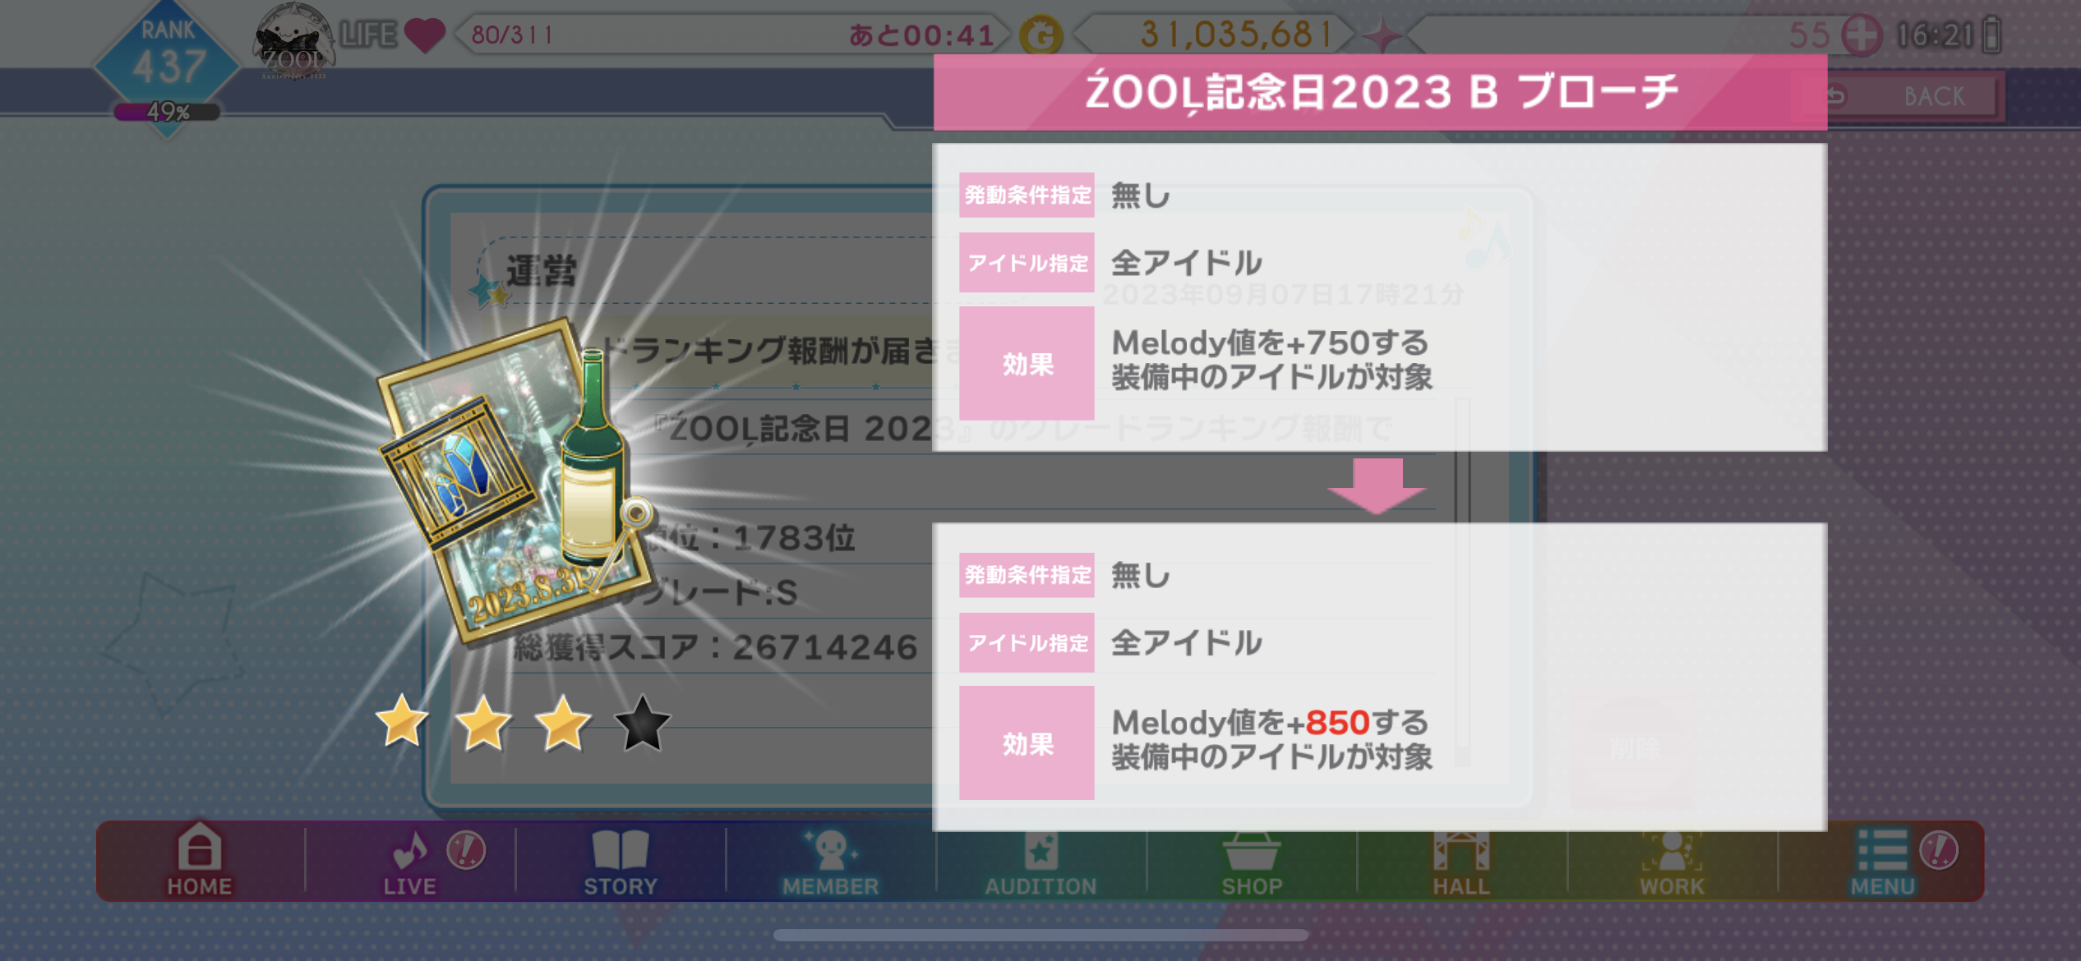Tap the fourth black rarity star
The height and width of the screenshot is (961, 2081).
642,724
